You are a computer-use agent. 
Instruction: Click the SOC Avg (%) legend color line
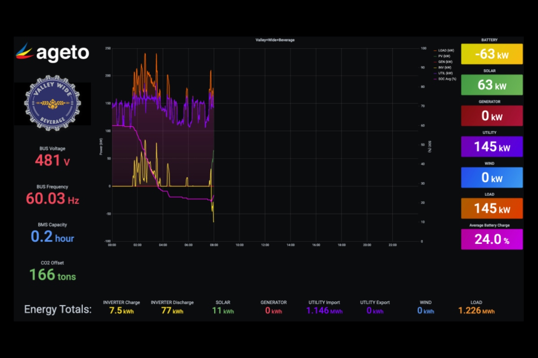435,78
